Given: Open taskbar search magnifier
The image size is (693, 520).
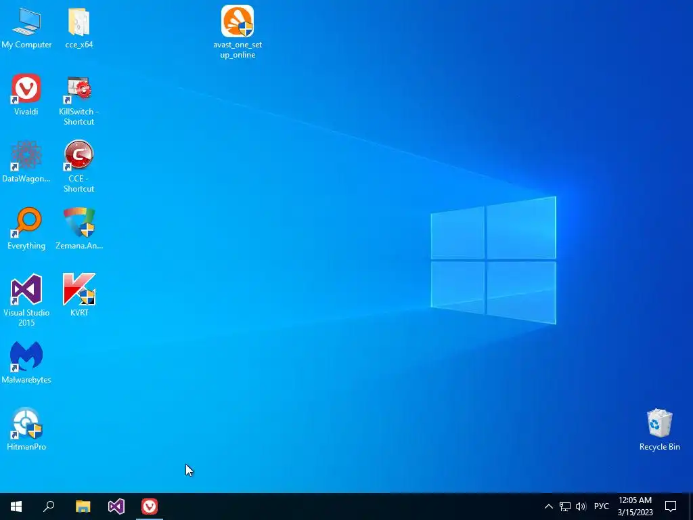Looking at the screenshot, I should coord(49,506).
